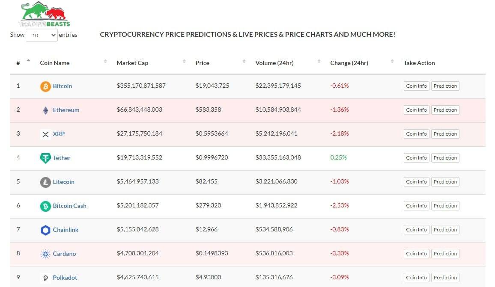Select the Cardano logo icon
This screenshot has height=287, width=495.
click(45, 253)
